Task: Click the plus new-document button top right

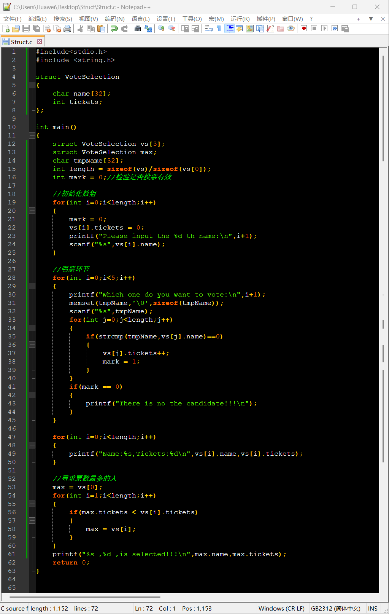Action: point(358,19)
